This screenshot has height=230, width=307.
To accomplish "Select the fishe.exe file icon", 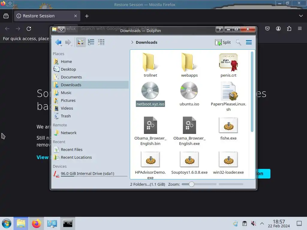I will pos(228,125).
